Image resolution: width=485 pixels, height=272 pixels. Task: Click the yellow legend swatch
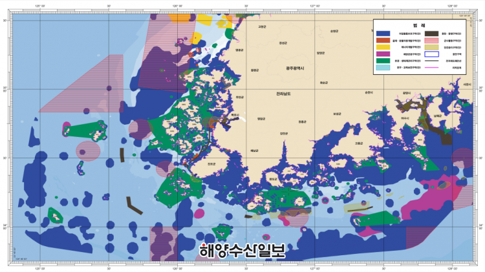tap(383, 47)
